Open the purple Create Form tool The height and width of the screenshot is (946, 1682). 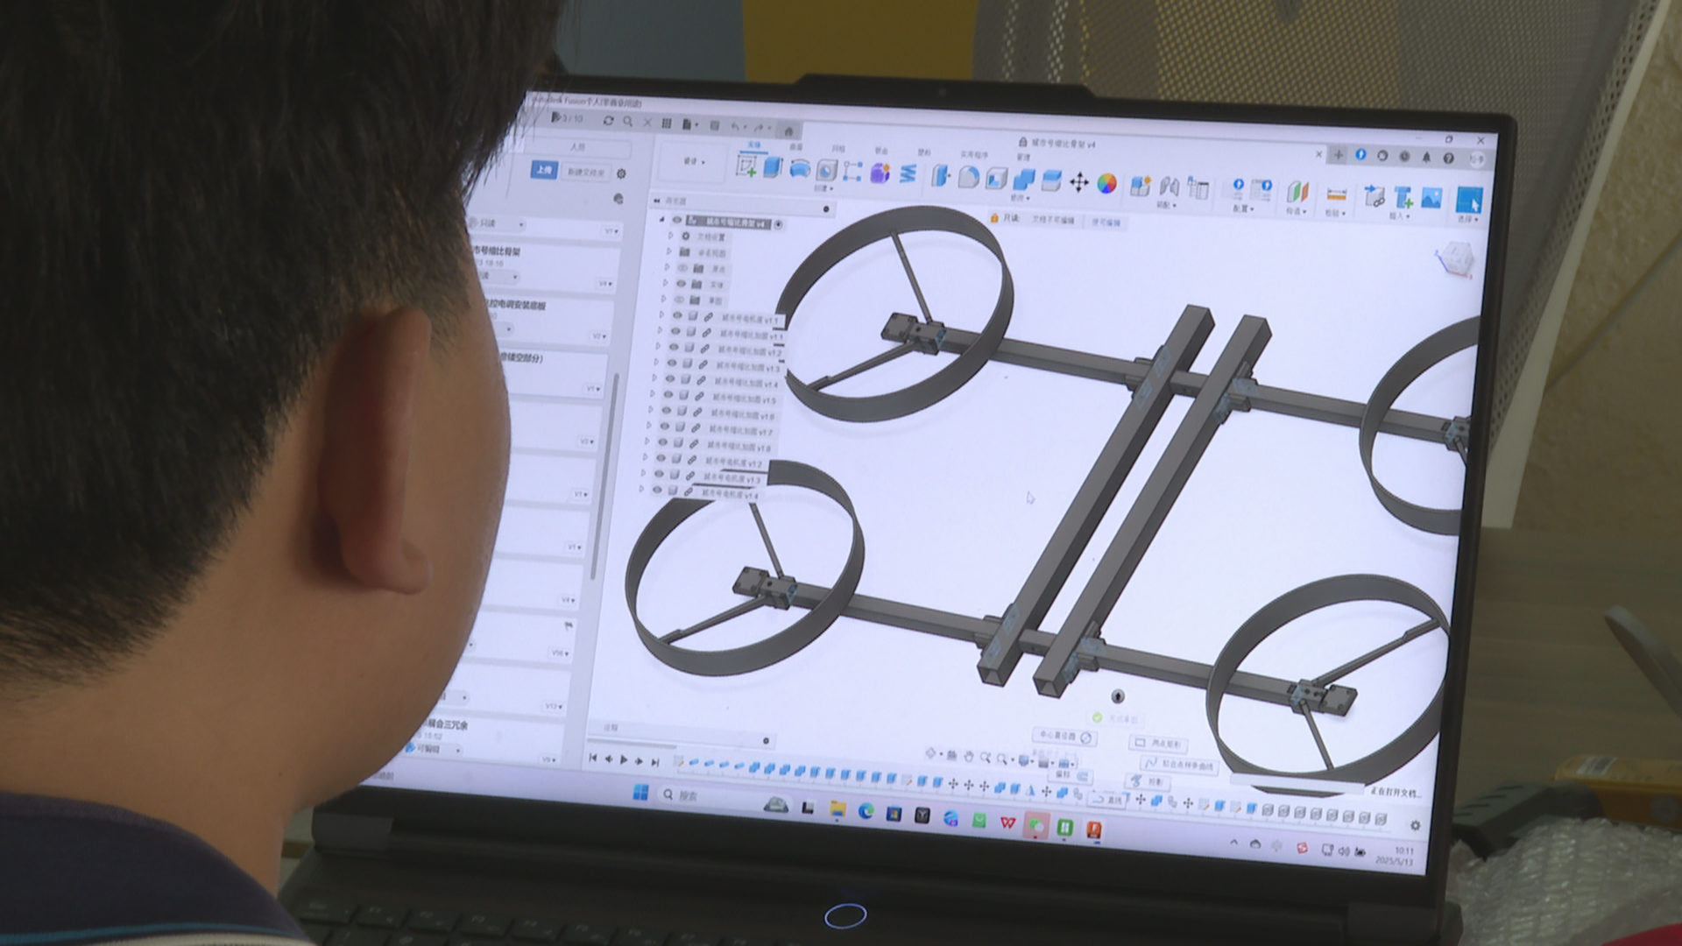pos(880,173)
